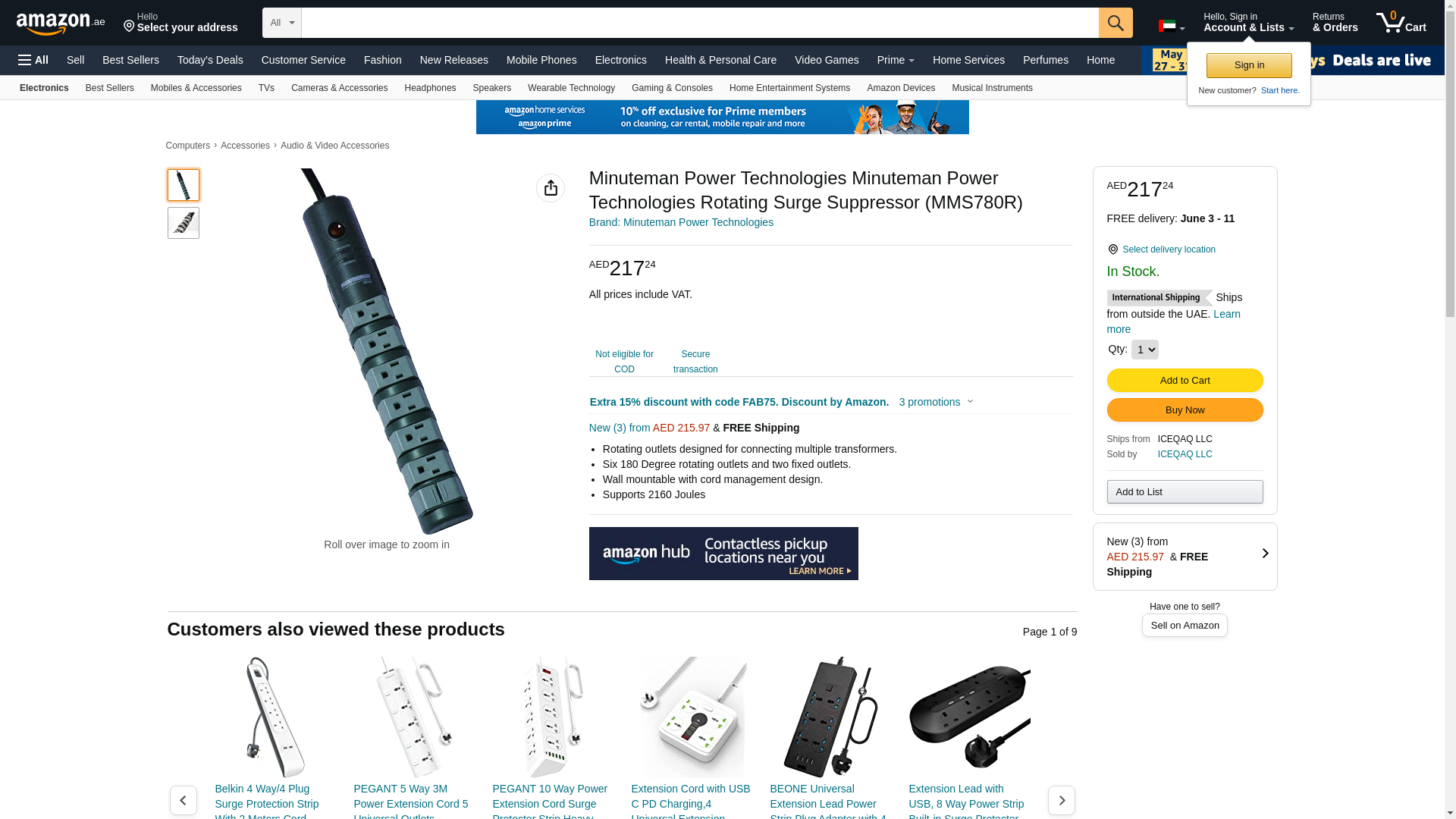Open the Headphones subcategory tab
1456x819 pixels.
[x=430, y=88]
